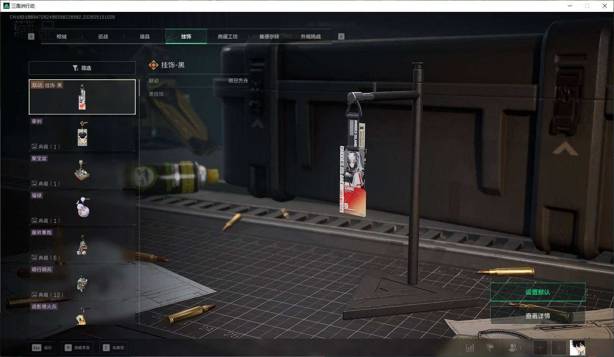Switch to the 近战 tab
Viewport: 614px width, 357px height.
click(103, 36)
